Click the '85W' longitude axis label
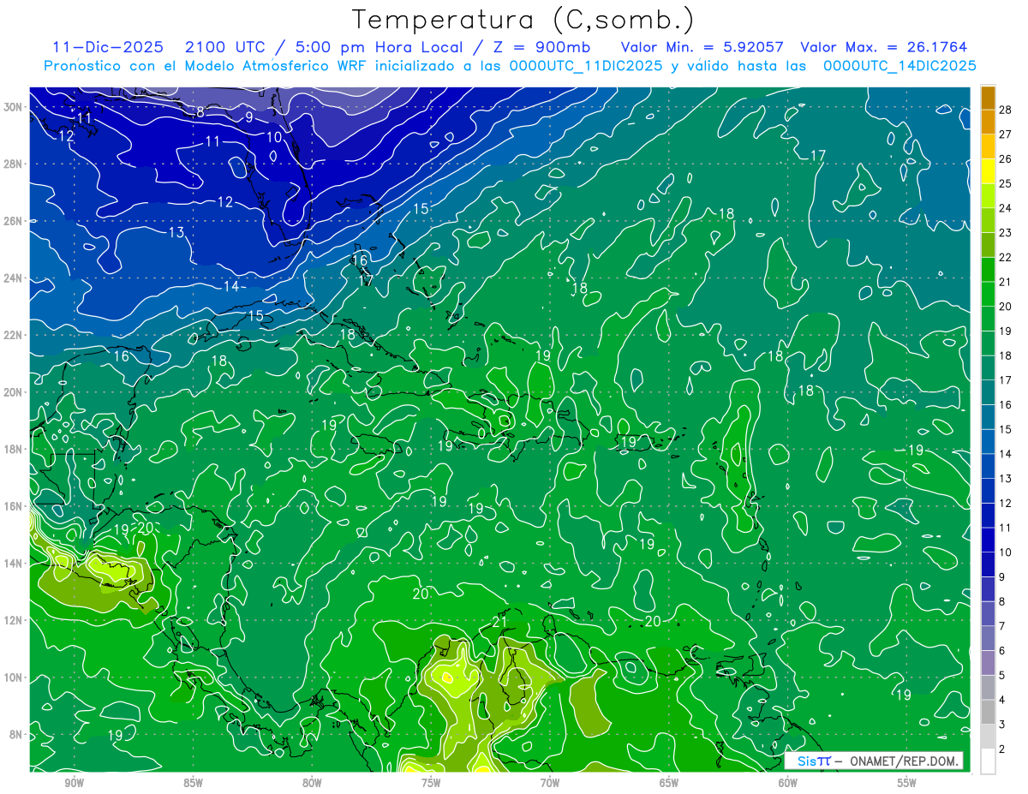Viewport: 1028px width, 794px height. coord(193,783)
